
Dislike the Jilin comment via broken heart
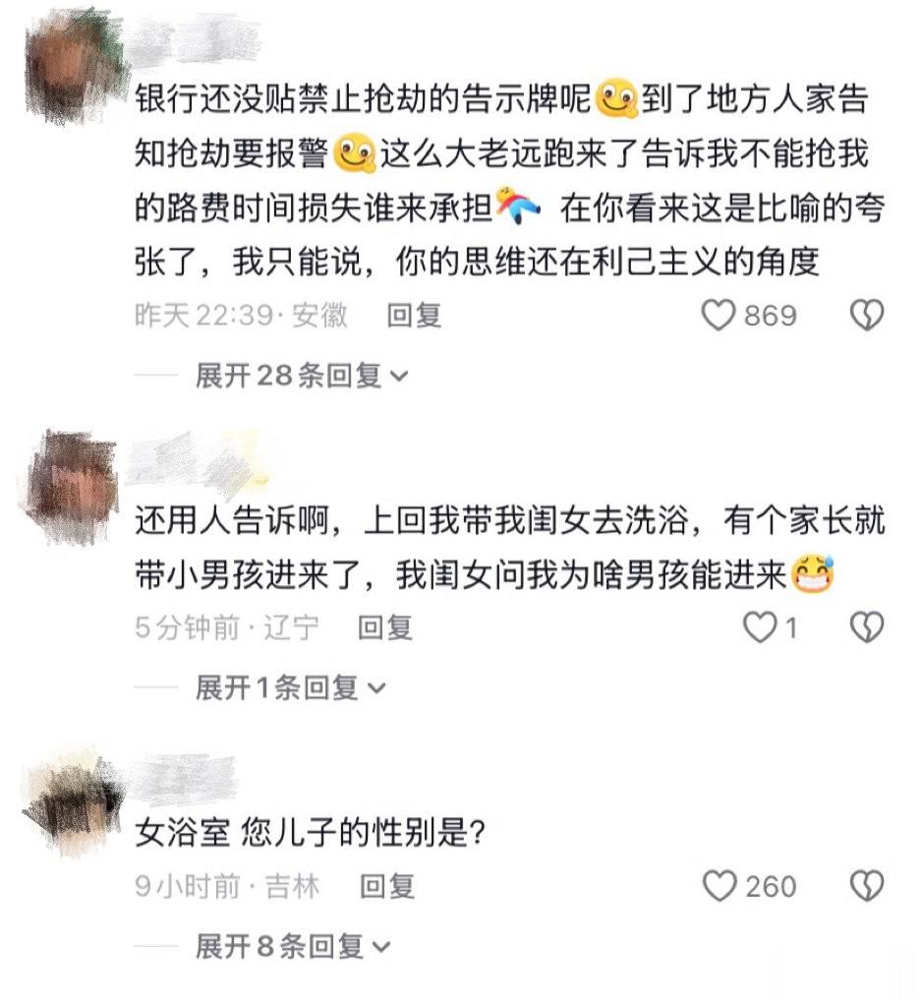867,886
